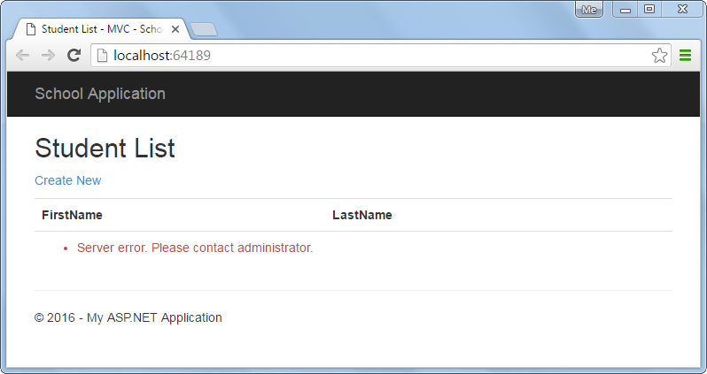Click the page icon in address bar
Image resolution: width=707 pixels, height=374 pixels.
pos(103,56)
